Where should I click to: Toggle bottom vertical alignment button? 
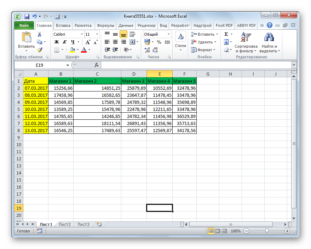(123, 35)
